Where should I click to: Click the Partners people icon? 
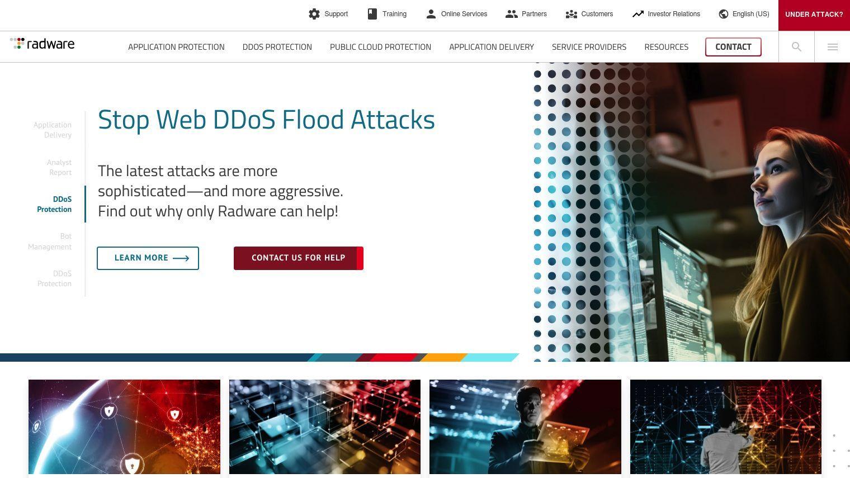click(x=512, y=14)
